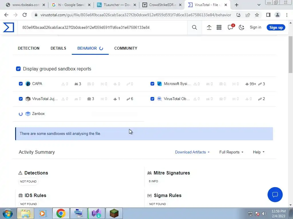293x219 pixels.
Task: Click the VirusTotal Observer icon
Action: [x=159, y=99]
